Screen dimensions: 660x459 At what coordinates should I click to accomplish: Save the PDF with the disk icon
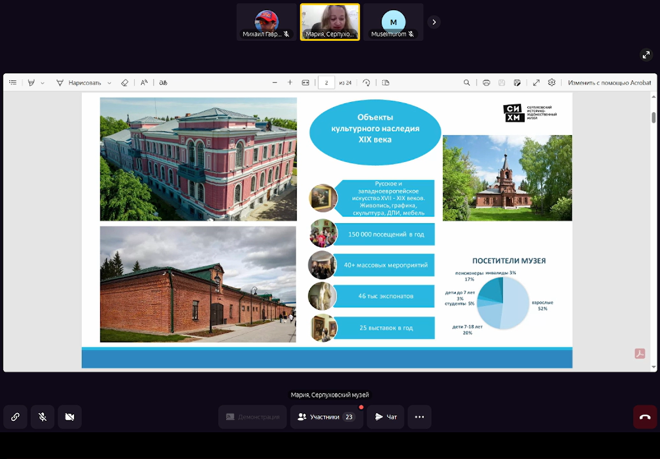tap(502, 82)
